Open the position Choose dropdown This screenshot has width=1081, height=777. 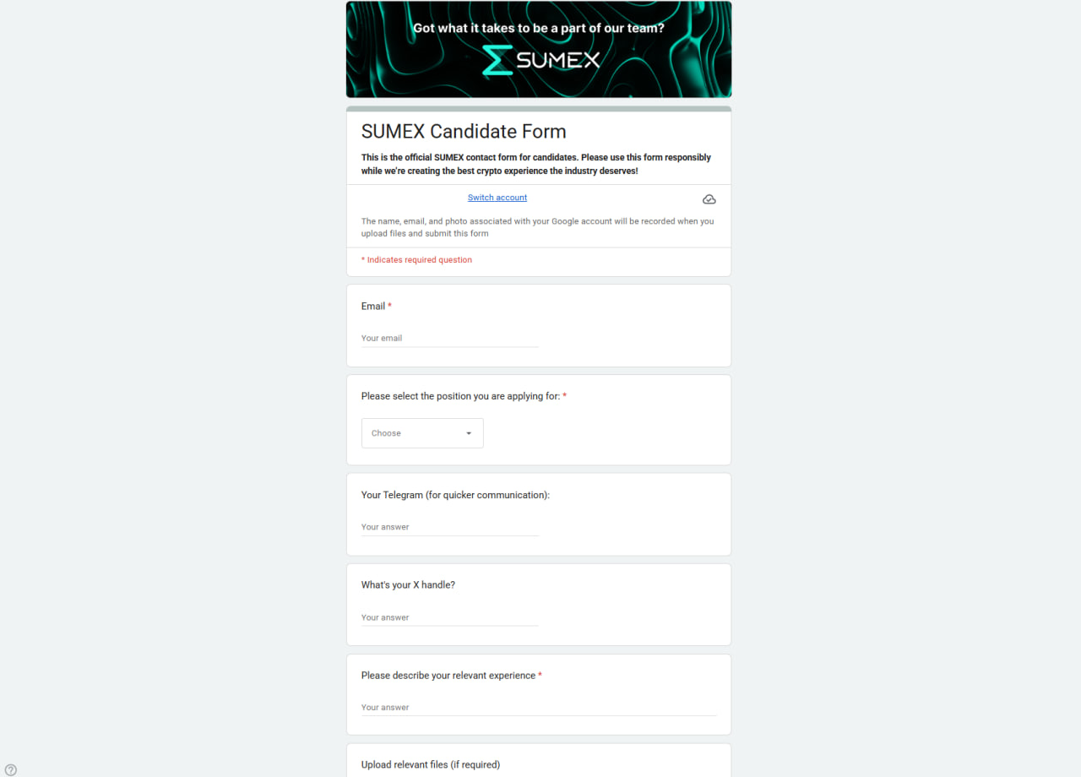pos(422,433)
